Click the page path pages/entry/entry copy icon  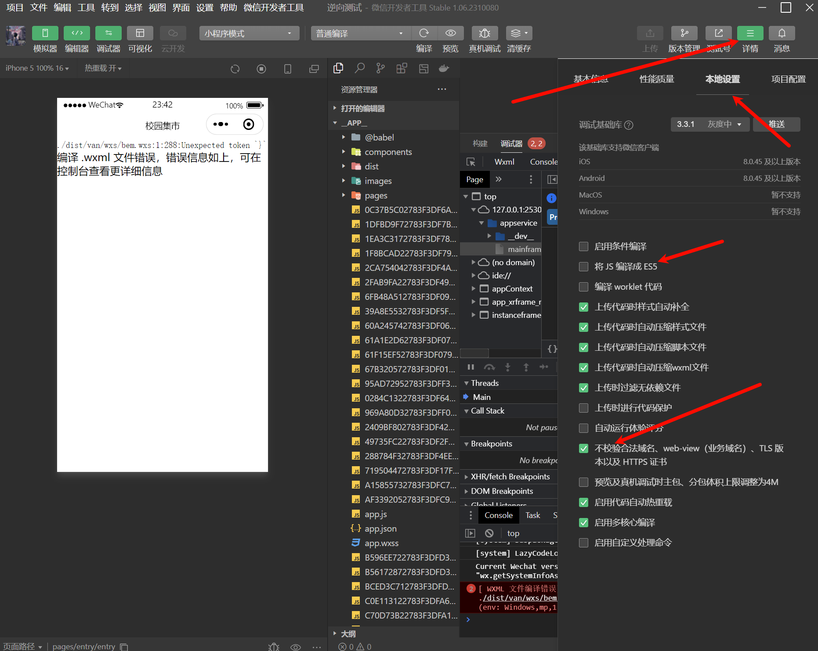(x=124, y=647)
